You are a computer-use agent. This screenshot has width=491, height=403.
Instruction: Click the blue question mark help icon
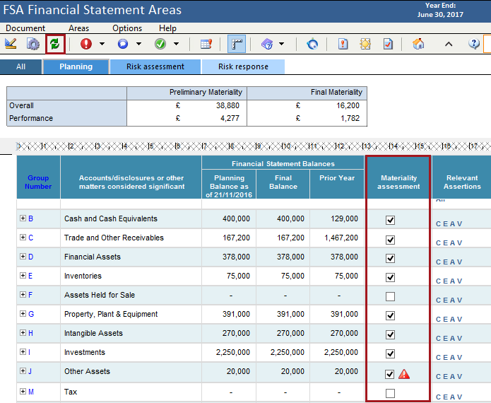coord(474,44)
